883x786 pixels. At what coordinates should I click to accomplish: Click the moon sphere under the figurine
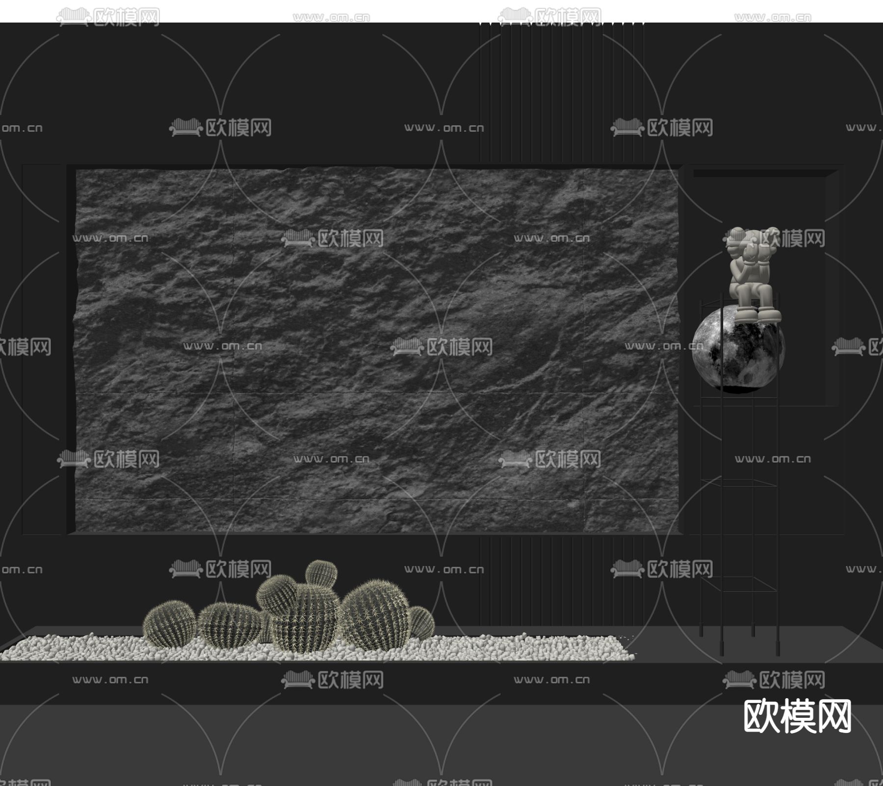coord(738,349)
